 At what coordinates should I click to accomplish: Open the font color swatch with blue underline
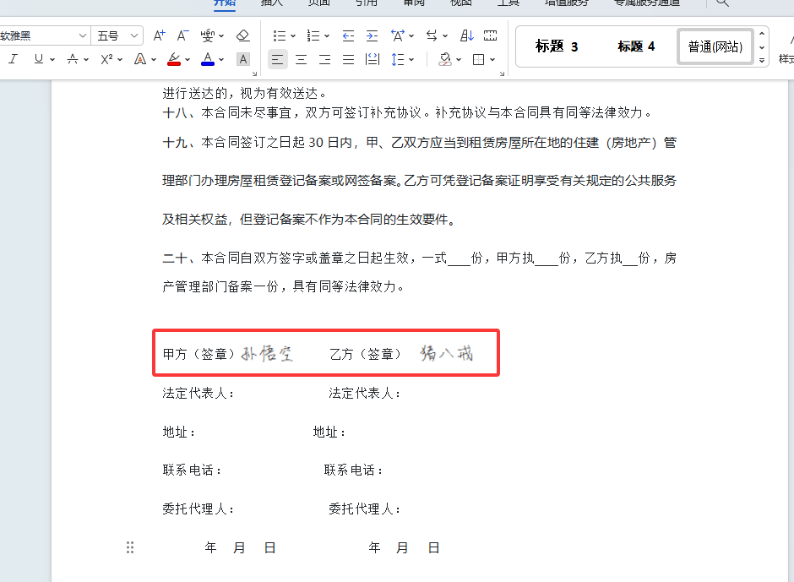click(x=208, y=59)
